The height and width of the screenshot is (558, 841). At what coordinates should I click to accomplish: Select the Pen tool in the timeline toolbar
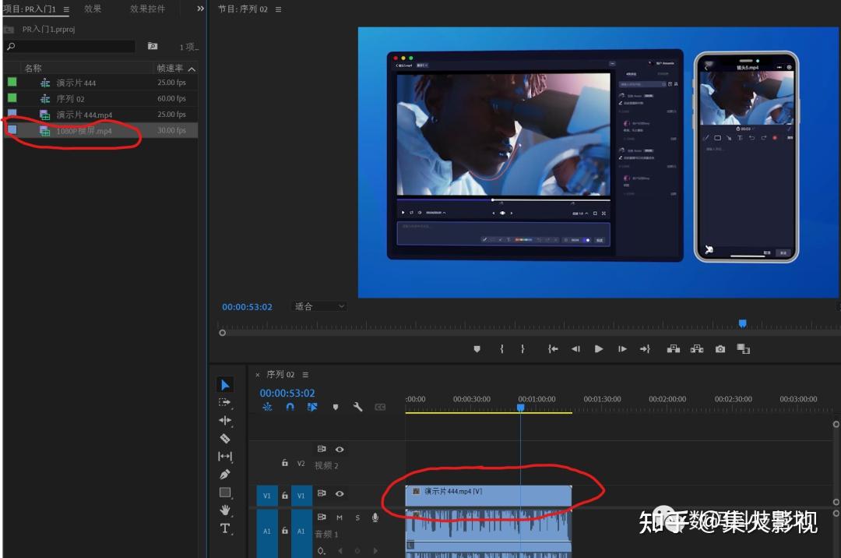[x=224, y=475]
